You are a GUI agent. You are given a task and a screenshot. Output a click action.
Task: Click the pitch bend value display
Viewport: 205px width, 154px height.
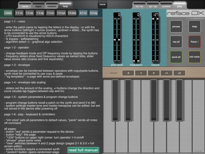tap(117, 15)
